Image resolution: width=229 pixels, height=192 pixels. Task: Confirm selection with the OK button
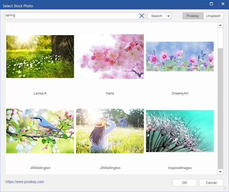click(x=184, y=183)
